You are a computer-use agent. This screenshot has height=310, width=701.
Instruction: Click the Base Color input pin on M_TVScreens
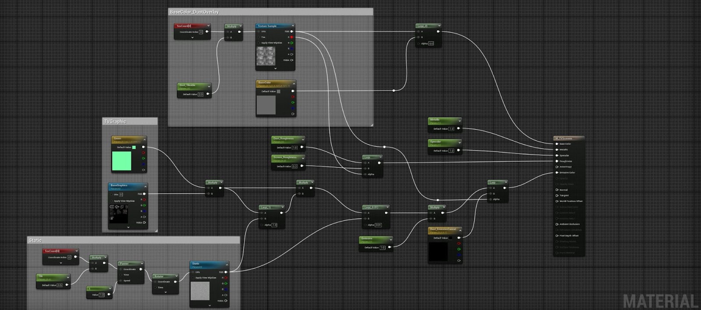(x=557, y=144)
